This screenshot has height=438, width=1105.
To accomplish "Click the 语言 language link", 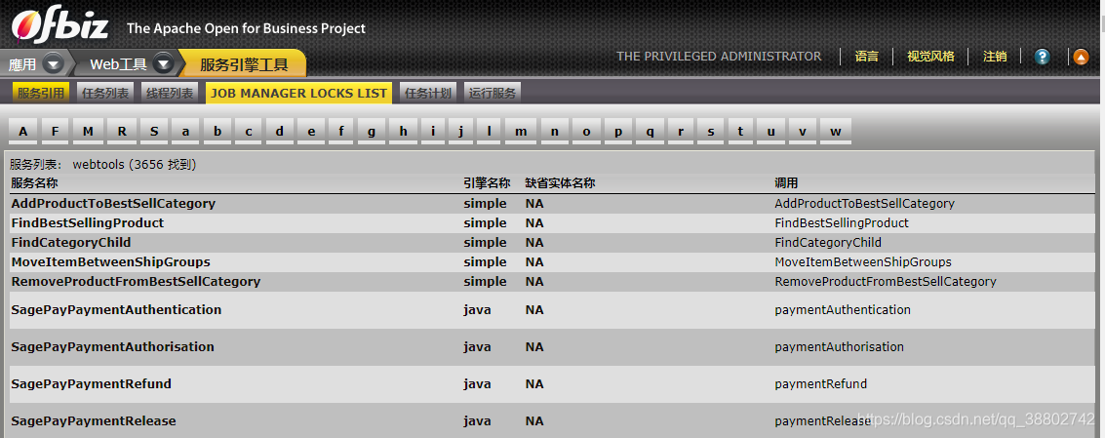I will tap(867, 57).
